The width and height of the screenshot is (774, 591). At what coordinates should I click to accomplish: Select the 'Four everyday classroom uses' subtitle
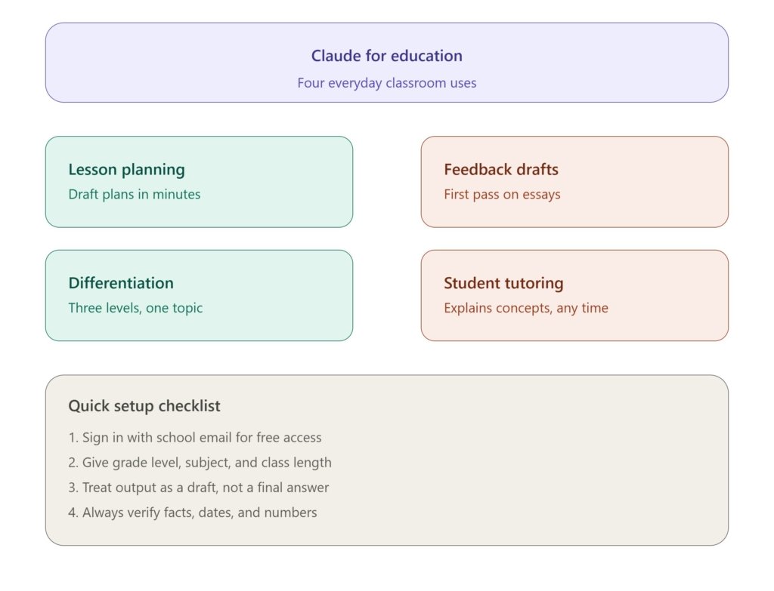point(386,83)
